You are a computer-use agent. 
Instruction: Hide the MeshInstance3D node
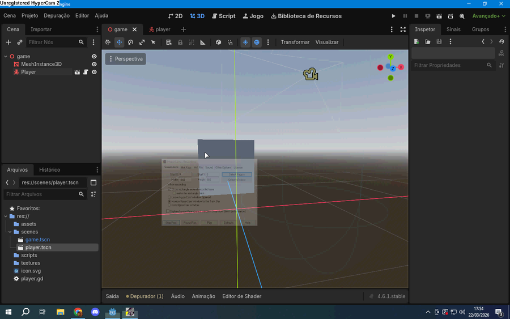[x=94, y=65]
